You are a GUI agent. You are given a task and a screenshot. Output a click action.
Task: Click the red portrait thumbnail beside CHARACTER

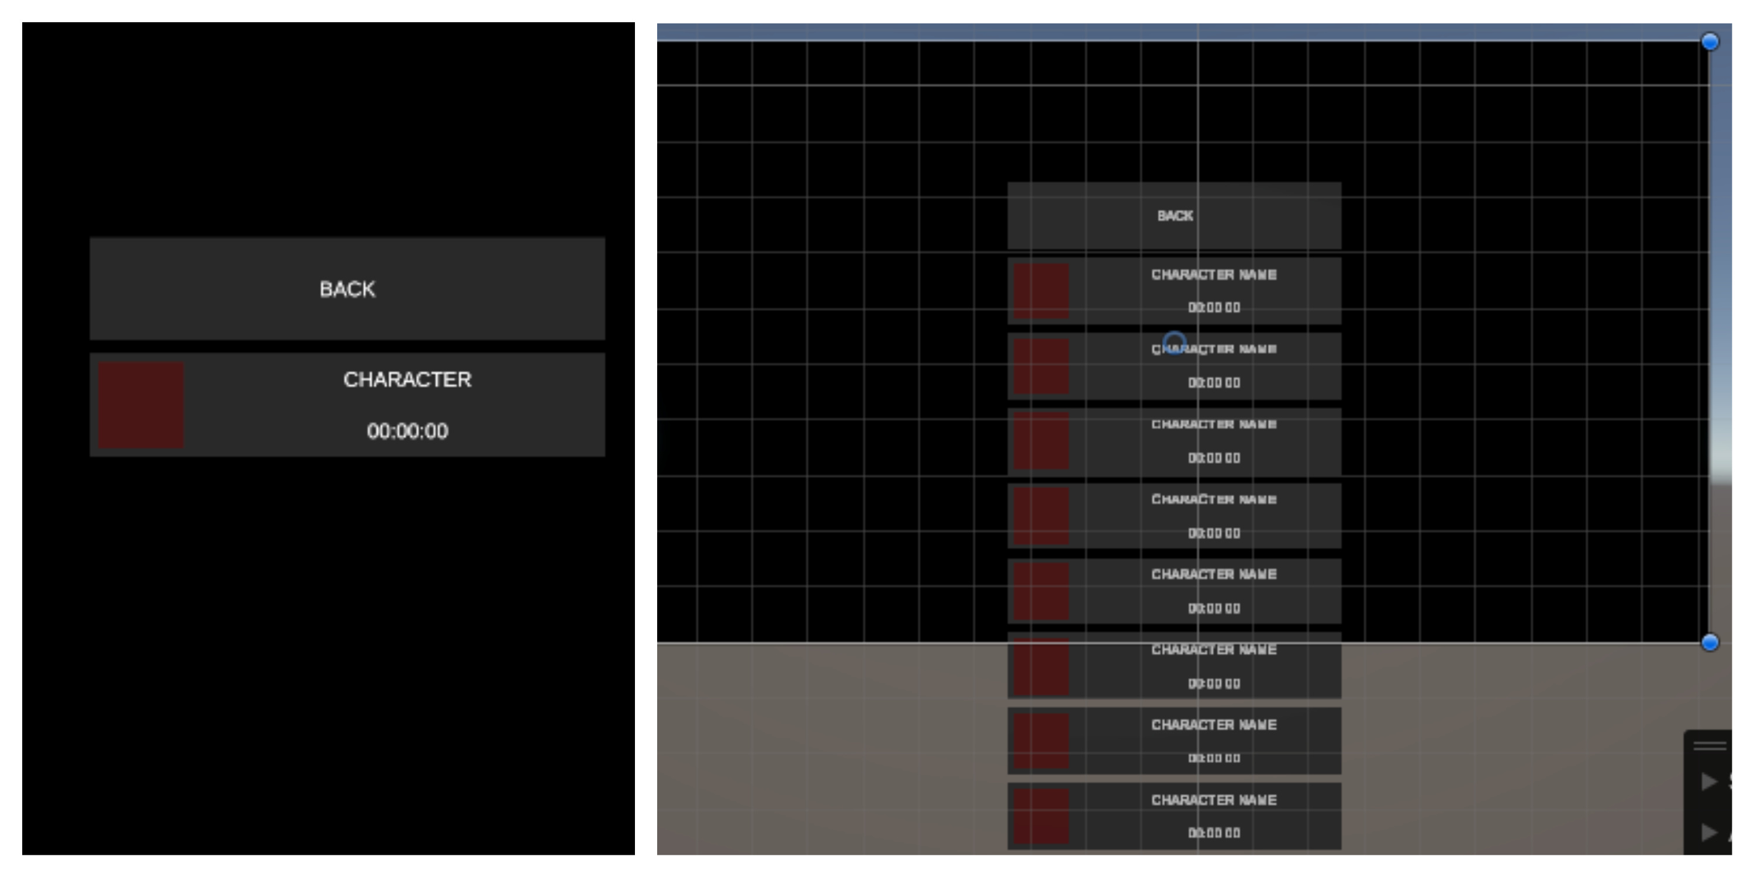(x=141, y=405)
